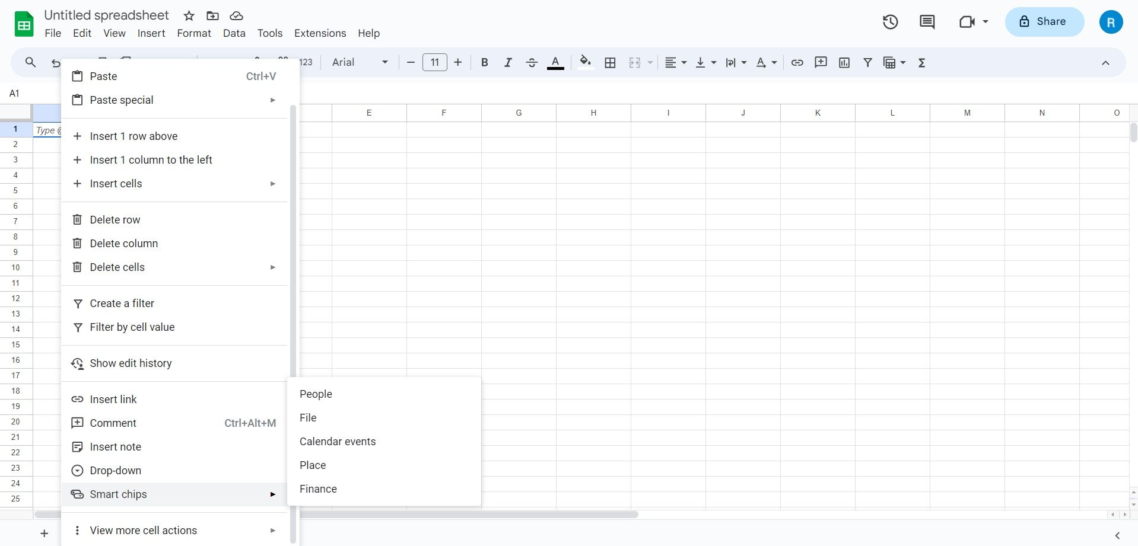Screen dimensions: 1138x546
Task: Open the text color picker
Action: pyautogui.click(x=555, y=62)
